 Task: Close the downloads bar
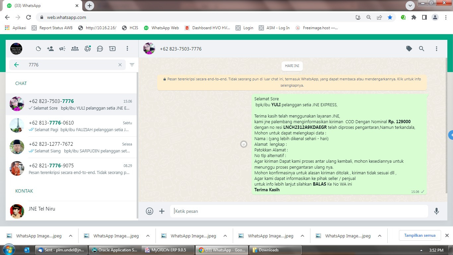(x=447, y=235)
